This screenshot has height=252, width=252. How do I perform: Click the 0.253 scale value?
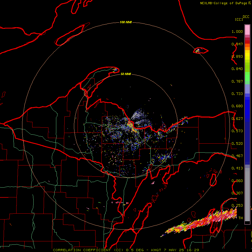pos(237,206)
